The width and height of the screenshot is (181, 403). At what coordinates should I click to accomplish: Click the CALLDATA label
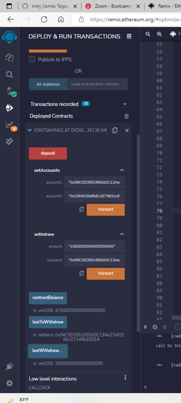[x=40, y=388]
